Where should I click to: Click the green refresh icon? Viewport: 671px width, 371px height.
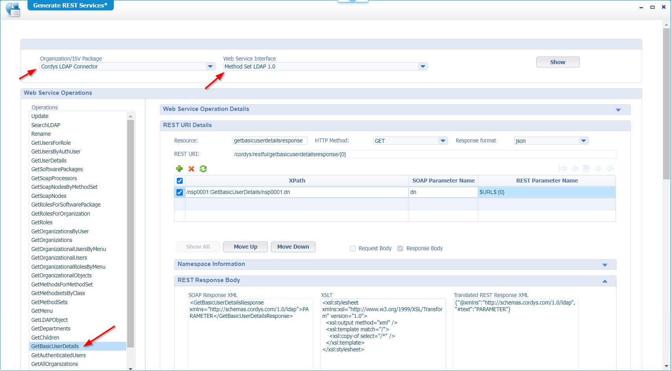(x=203, y=169)
